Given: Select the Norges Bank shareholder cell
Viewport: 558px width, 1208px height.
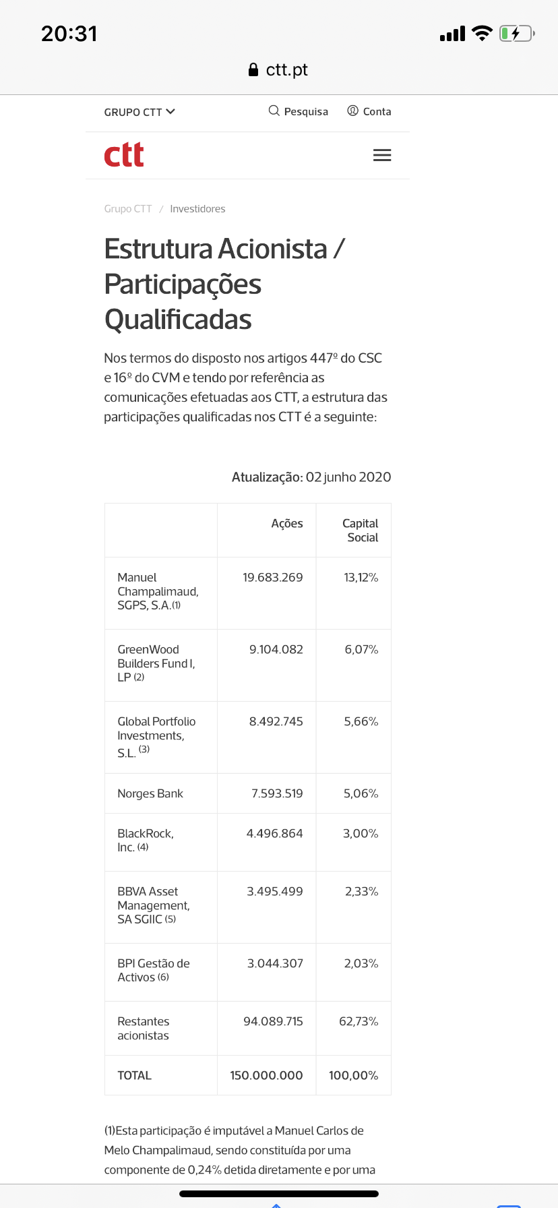Looking at the screenshot, I should pos(150,793).
